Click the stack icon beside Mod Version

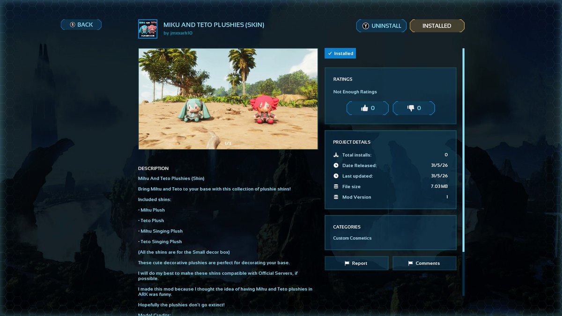(x=336, y=197)
